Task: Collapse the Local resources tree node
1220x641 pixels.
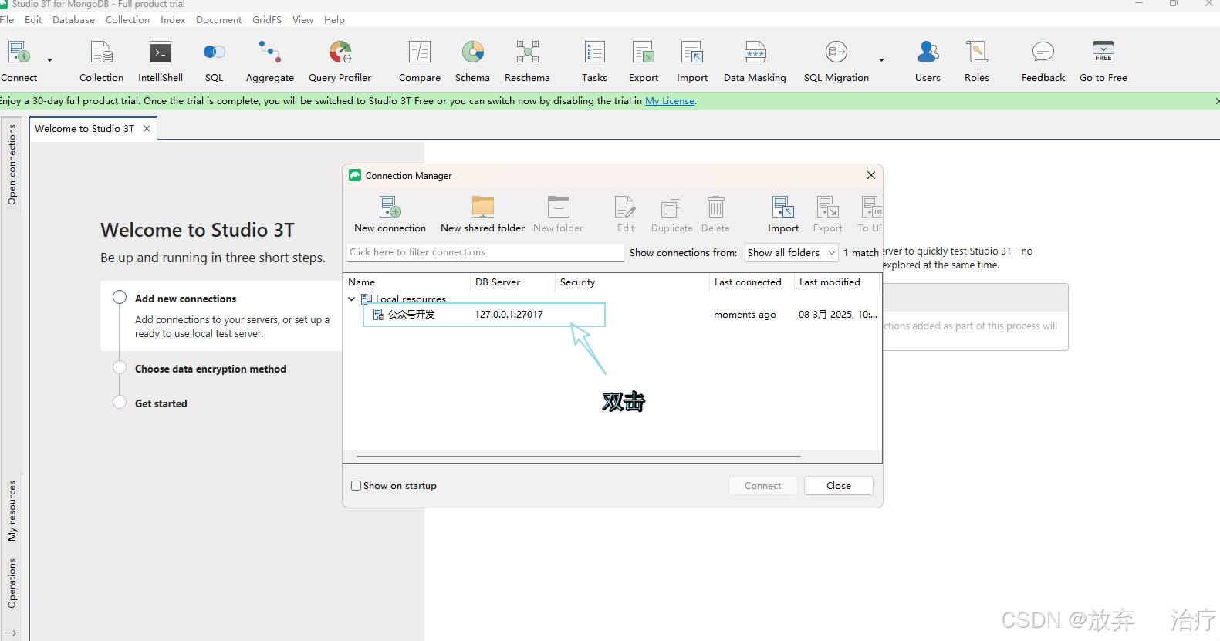Action: (x=352, y=299)
